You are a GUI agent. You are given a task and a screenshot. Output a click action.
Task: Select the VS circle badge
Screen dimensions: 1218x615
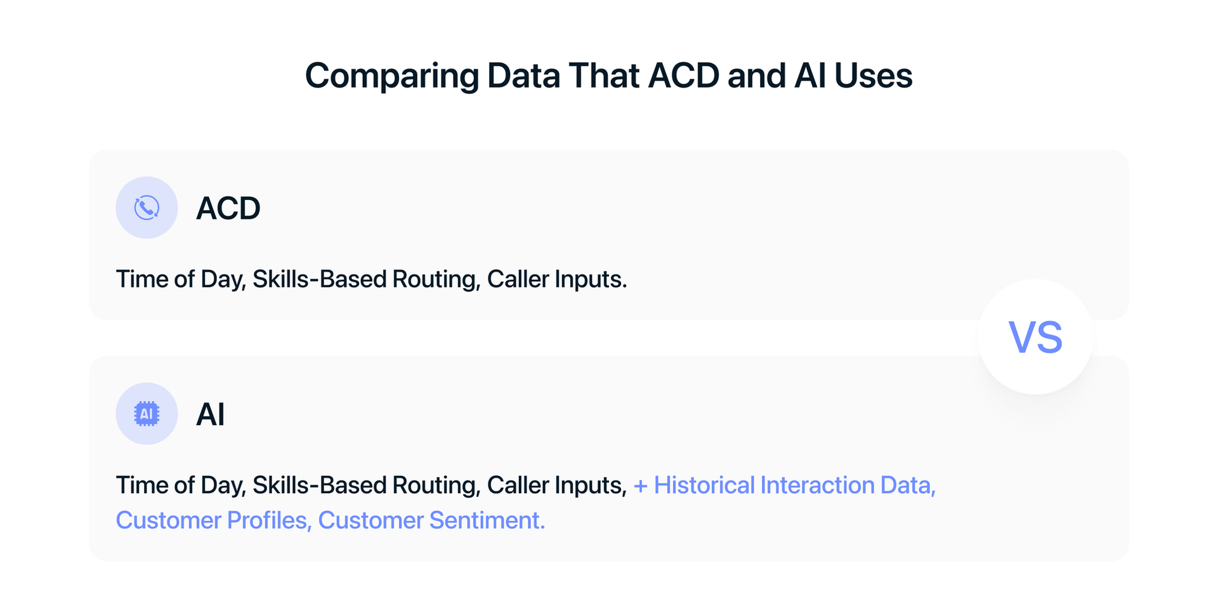click(x=1035, y=337)
